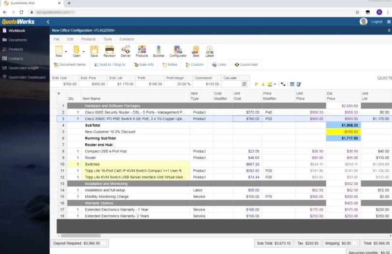The height and width of the screenshot is (254, 392).
Task: Open the Contacts menu
Action: [127, 39]
